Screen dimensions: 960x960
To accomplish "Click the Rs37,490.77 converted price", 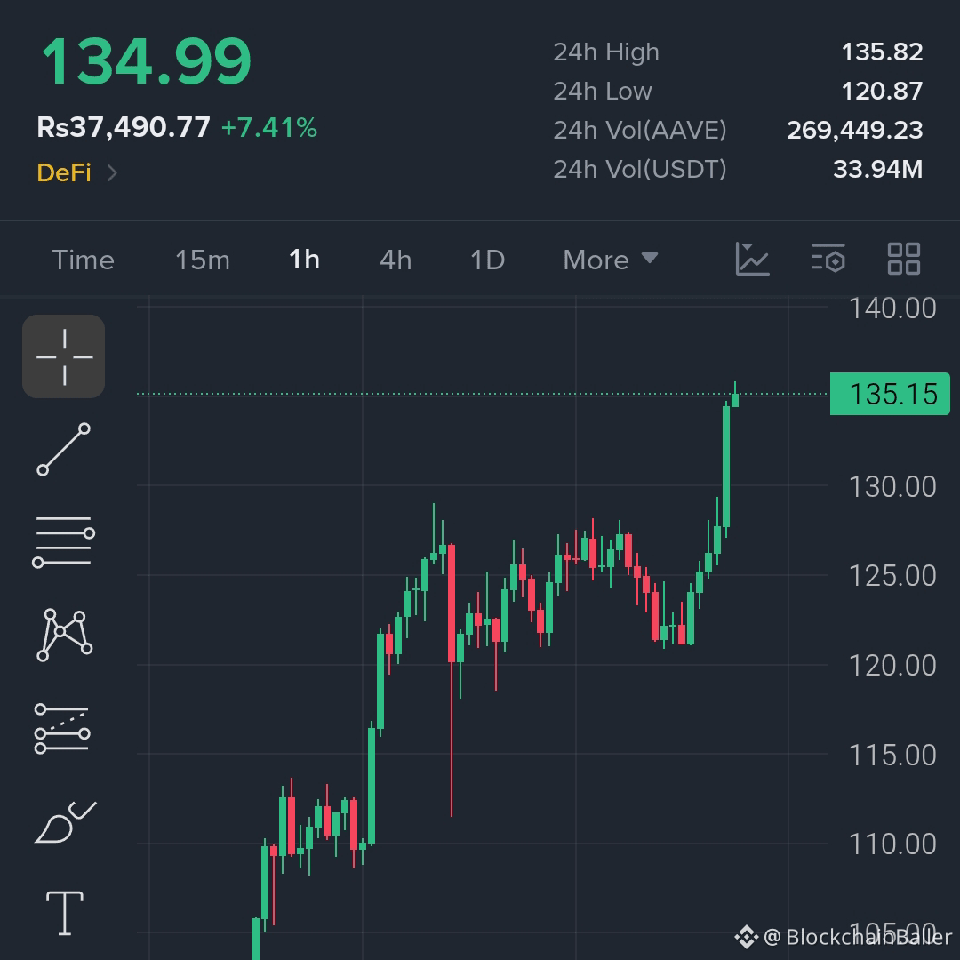I will pos(124,127).
